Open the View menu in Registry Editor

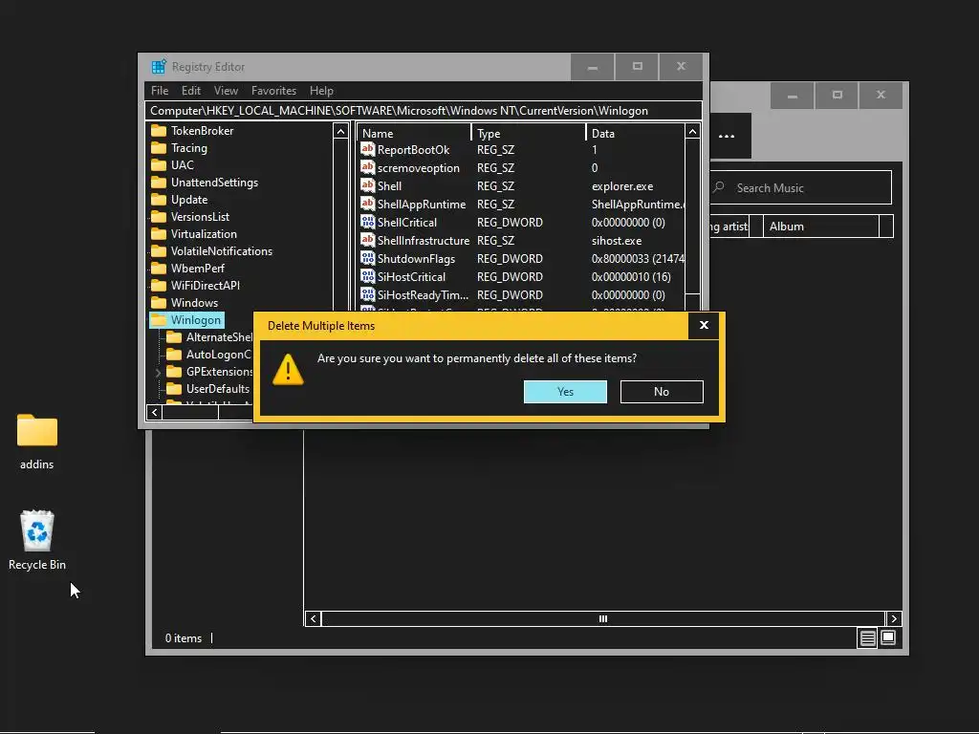tap(226, 91)
